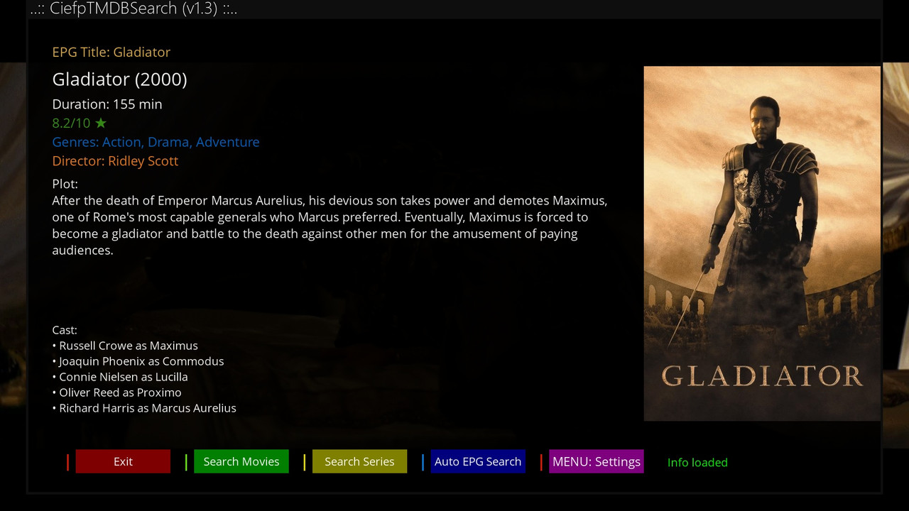Viewport: 909px width, 511px height.
Task: Click the 'Cast:' heading
Action: (x=65, y=330)
